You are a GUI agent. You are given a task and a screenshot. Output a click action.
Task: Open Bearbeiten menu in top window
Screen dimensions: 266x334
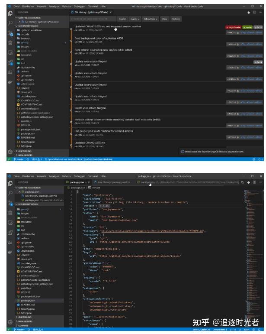point(28,6)
